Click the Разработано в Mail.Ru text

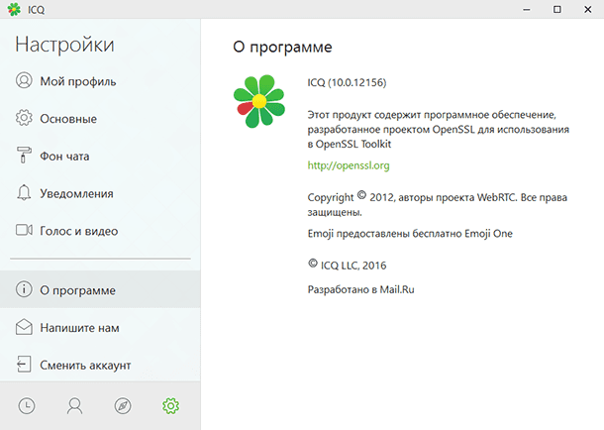pos(361,289)
